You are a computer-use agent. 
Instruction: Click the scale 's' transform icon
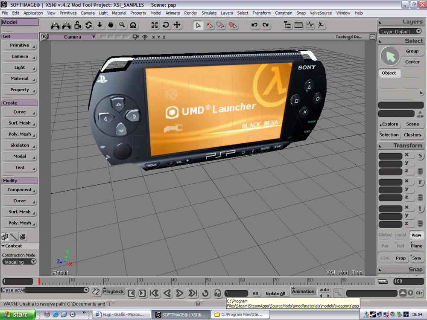420,156
